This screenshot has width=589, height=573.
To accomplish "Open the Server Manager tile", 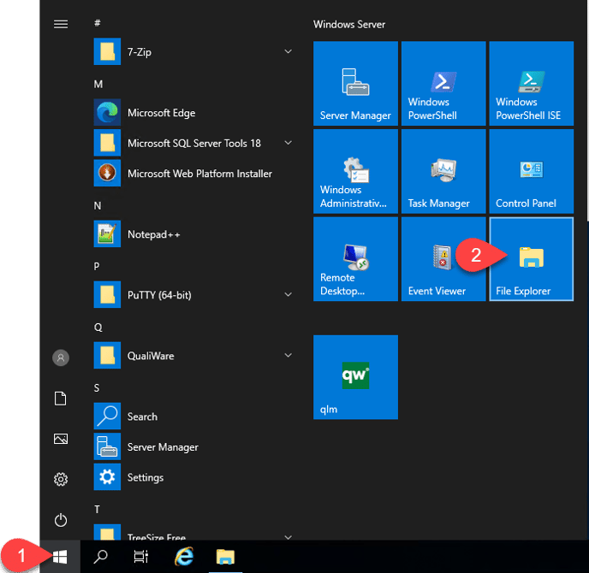I will point(355,83).
